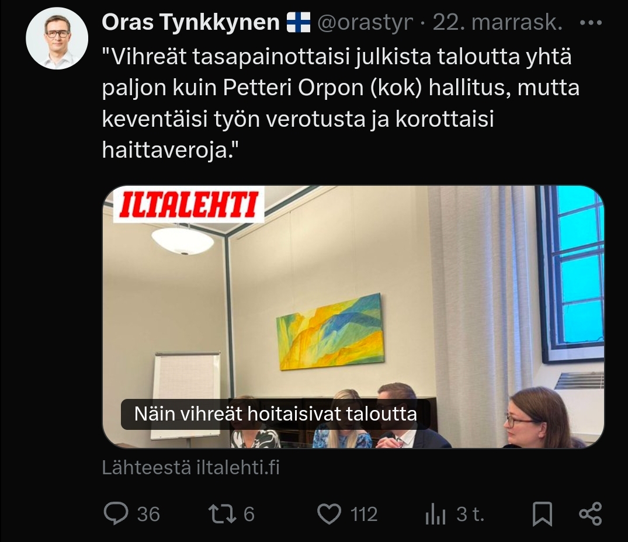
Task: Click the reply count 36
Action: [148, 515]
